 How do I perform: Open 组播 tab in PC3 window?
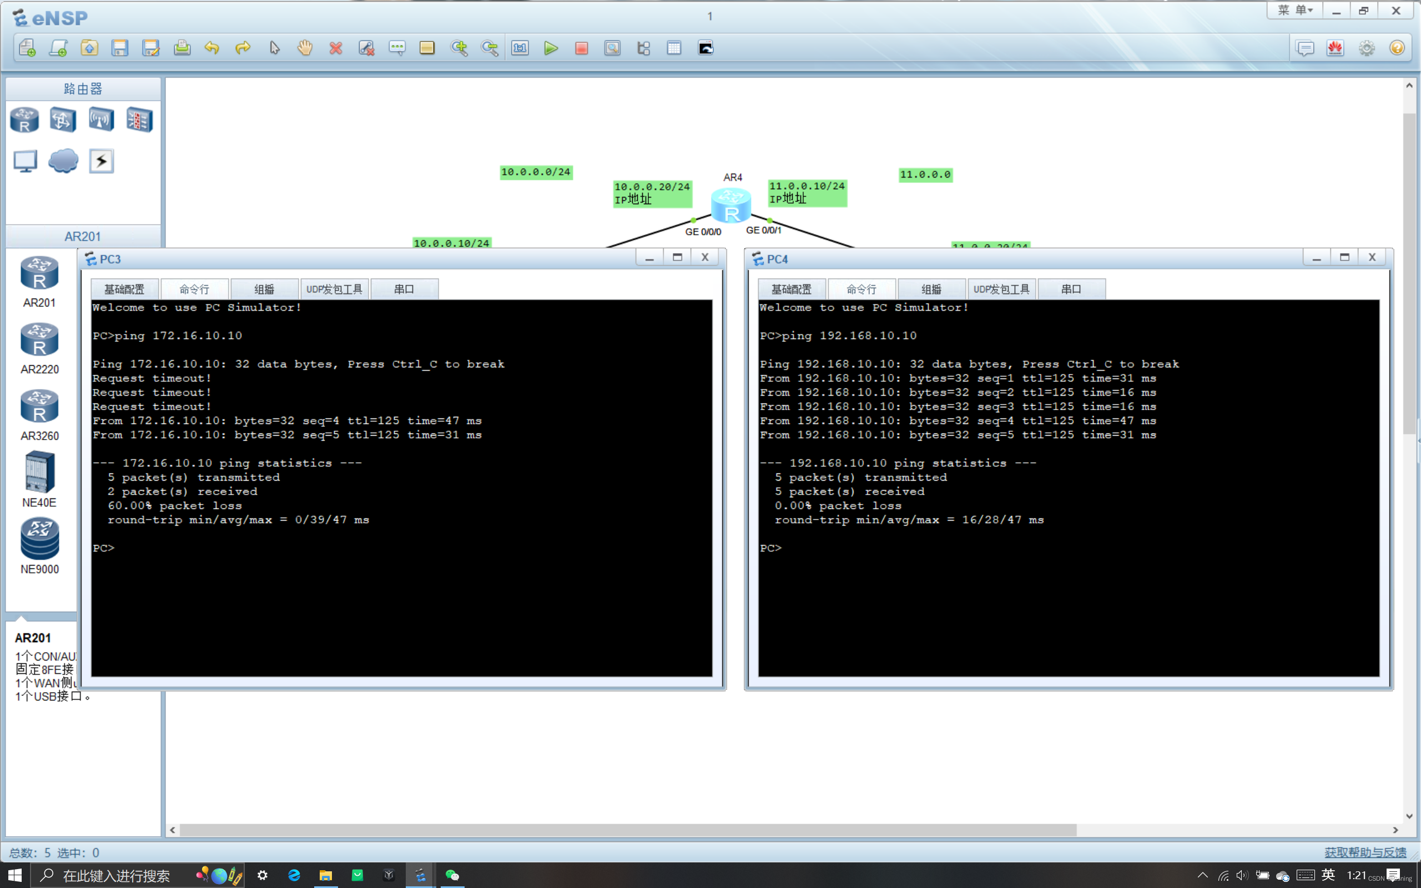click(x=264, y=289)
